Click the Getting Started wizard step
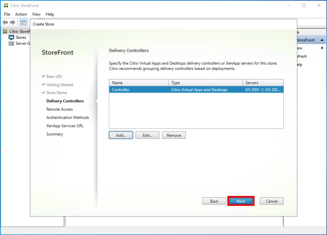The image size is (327, 235). pyautogui.click(x=60, y=85)
